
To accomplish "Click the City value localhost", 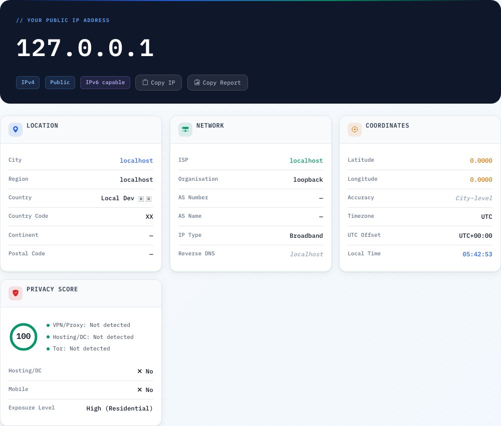I will click(x=136, y=161).
